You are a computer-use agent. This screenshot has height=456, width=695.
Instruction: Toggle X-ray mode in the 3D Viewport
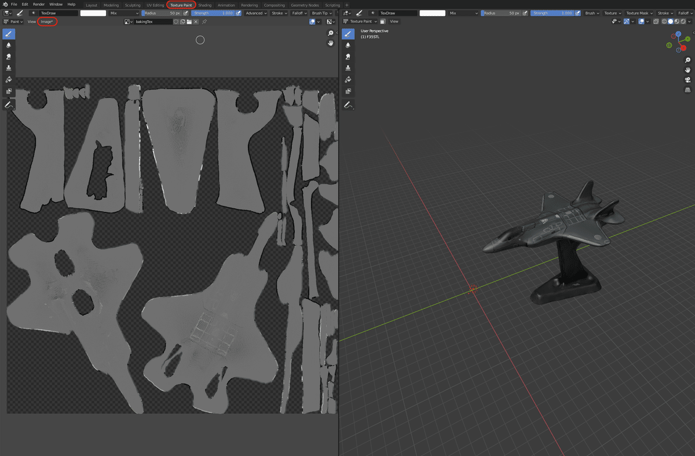[x=656, y=21]
